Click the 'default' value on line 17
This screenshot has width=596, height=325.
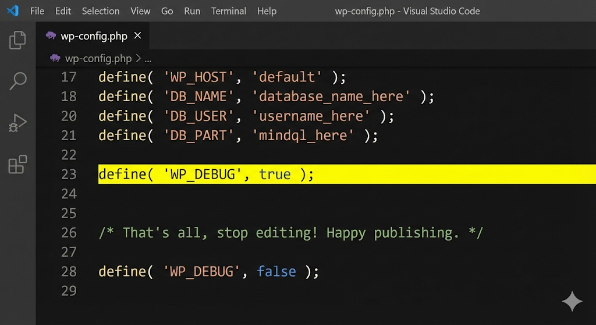(x=287, y=77)
